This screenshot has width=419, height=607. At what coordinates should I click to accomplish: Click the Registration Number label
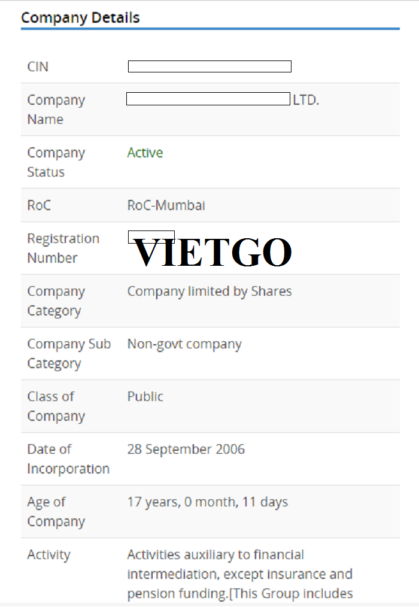click(x=63, y=248)
